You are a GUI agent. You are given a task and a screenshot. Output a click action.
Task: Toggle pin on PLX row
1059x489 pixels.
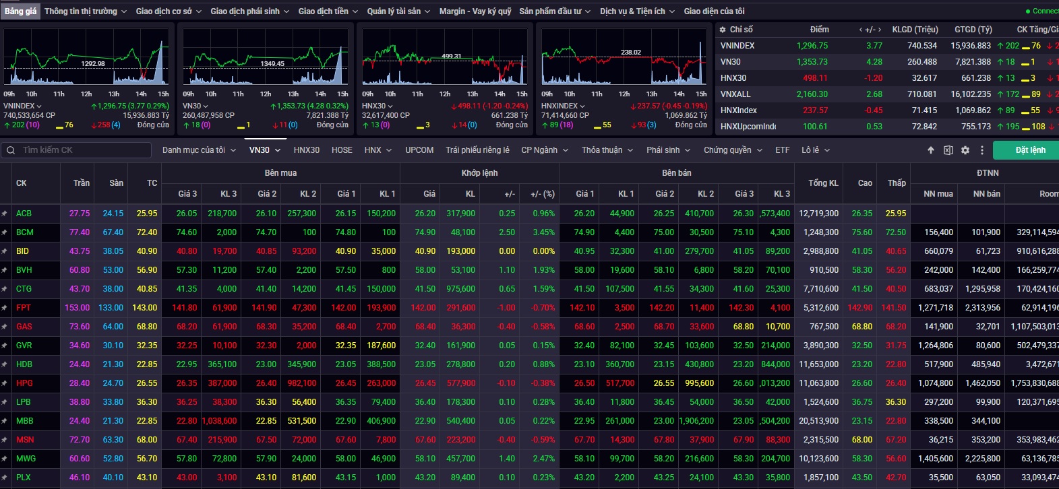pos(5,478)
